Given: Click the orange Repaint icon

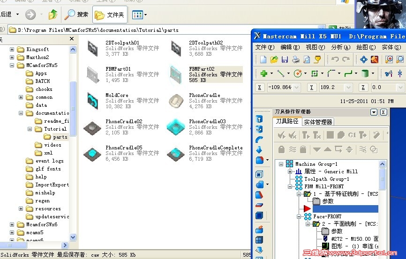Looking at the screenshot, I should [x=375, y=59].
